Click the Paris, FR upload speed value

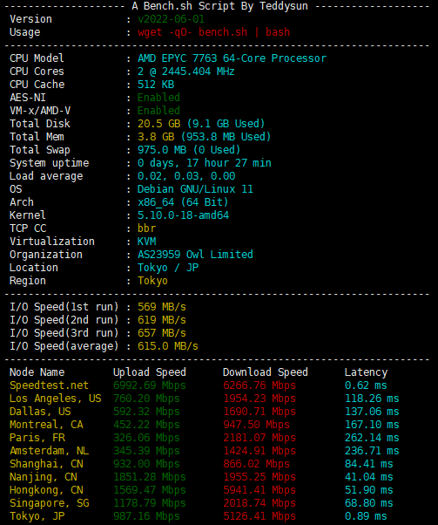click(146, 438)
